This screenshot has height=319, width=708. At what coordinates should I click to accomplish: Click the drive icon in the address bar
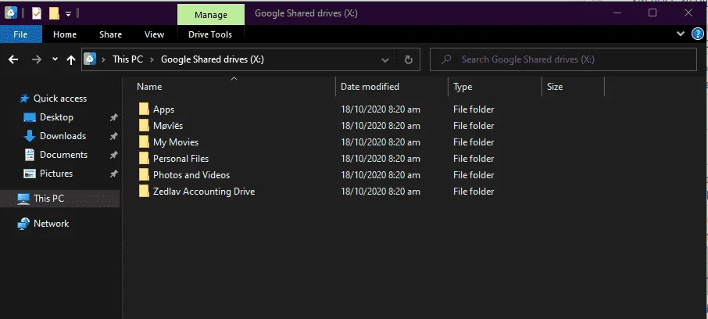(x=90, y=59)
